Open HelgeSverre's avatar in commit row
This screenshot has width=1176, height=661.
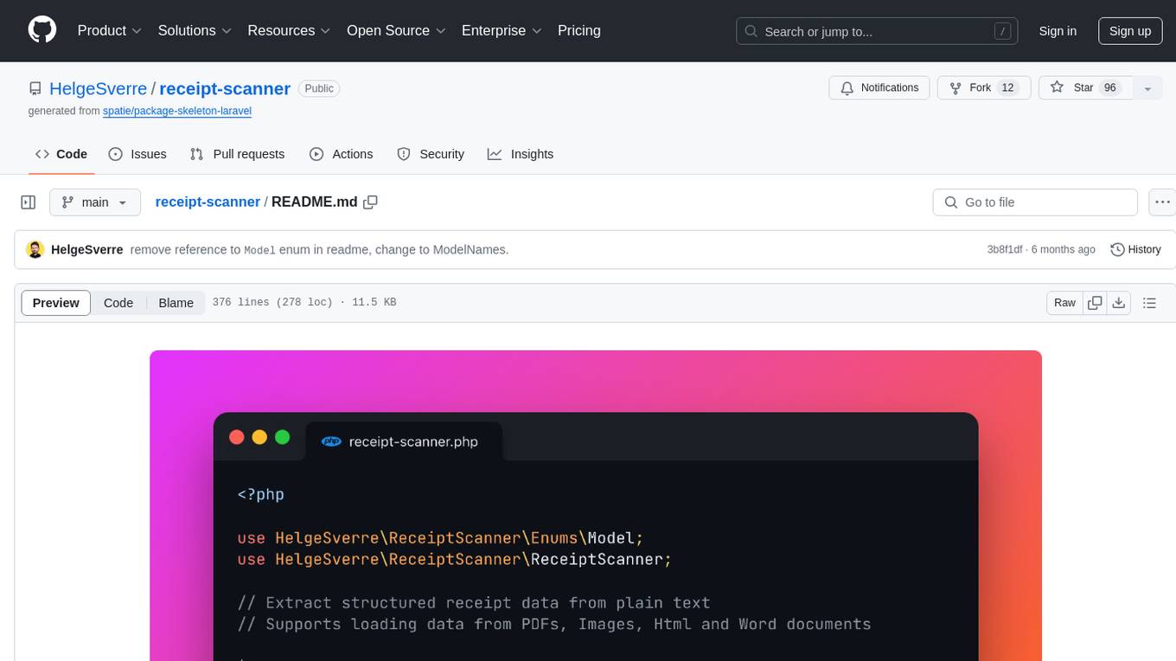tap(35, 249)
